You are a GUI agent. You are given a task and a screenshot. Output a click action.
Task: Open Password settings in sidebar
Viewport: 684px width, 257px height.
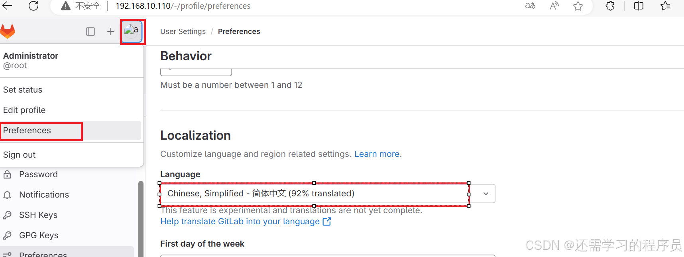tap(38, 174)
